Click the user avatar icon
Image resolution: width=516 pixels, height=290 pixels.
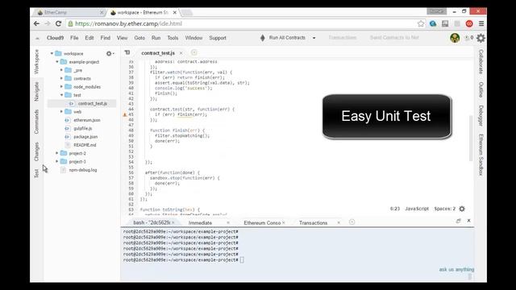(x=455, y=38)
